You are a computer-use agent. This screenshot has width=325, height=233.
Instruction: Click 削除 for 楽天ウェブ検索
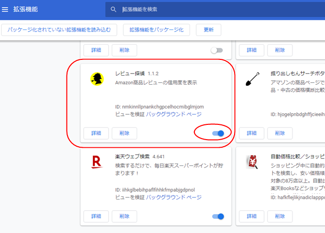124,216
